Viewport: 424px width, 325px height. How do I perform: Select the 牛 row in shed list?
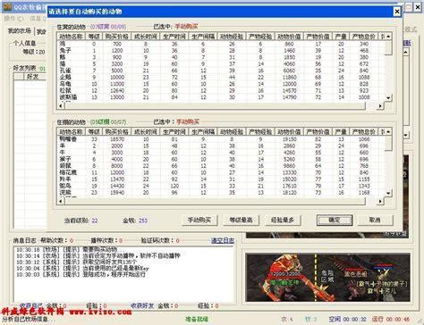(220, 153)
